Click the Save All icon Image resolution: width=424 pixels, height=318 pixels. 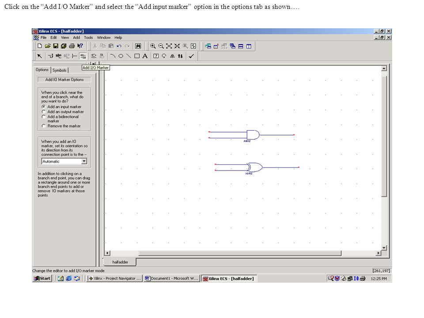click(x=64, y=46)
